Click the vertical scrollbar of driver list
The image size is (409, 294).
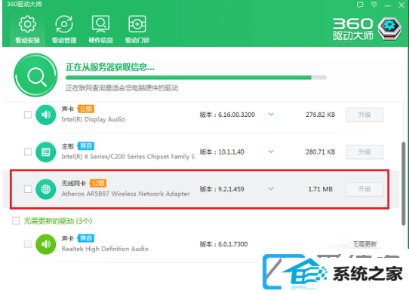point(404,184)
